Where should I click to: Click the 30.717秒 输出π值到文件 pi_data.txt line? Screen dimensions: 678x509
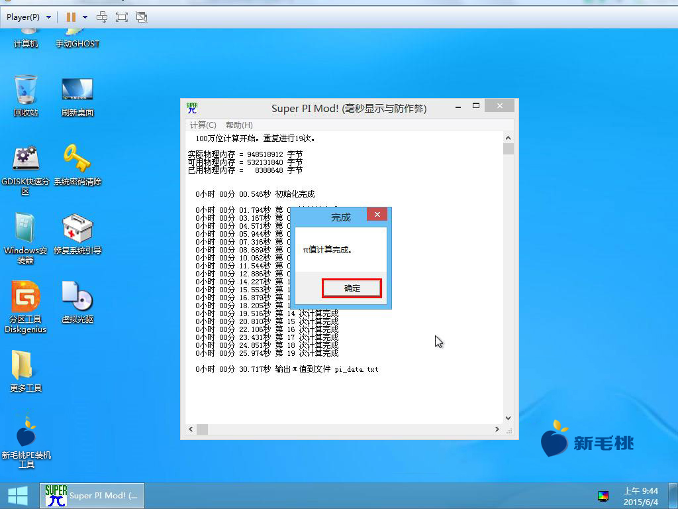(x=287, y=369)
